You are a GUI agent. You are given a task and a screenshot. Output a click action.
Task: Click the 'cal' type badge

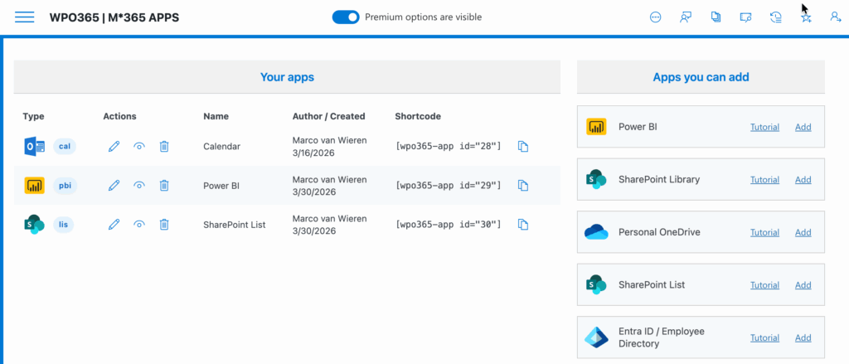(65, 146)
